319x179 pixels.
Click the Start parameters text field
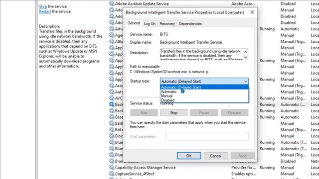(x=207, y=137)
